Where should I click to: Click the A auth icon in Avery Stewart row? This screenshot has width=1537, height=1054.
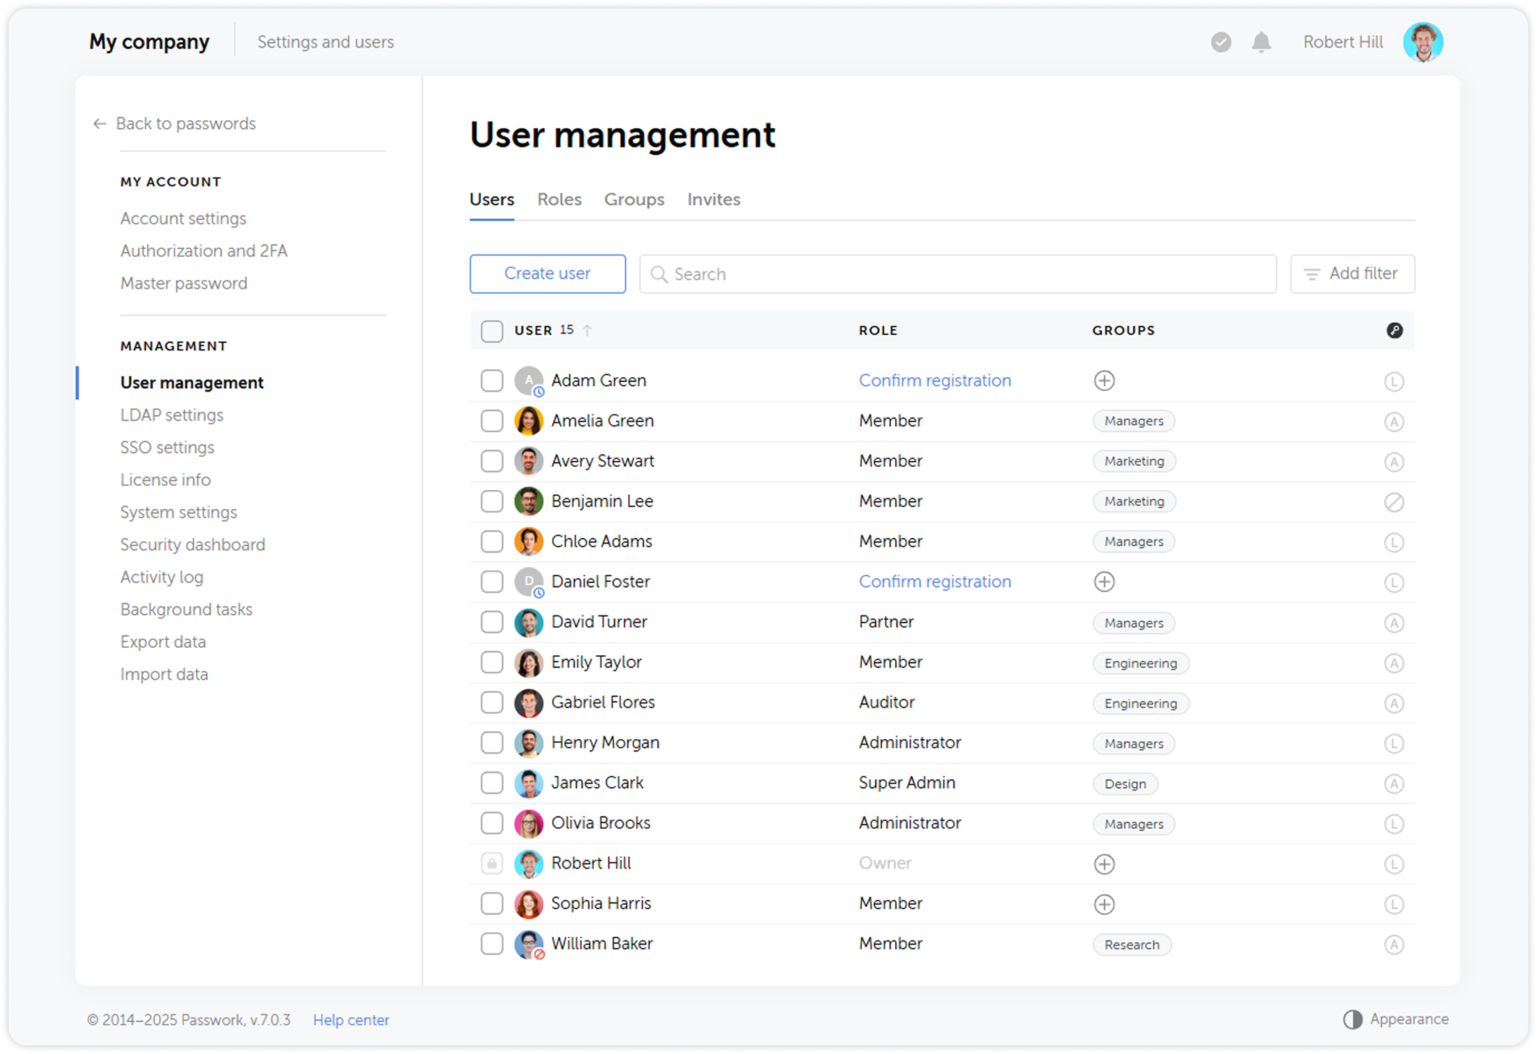coord(1394,462)
